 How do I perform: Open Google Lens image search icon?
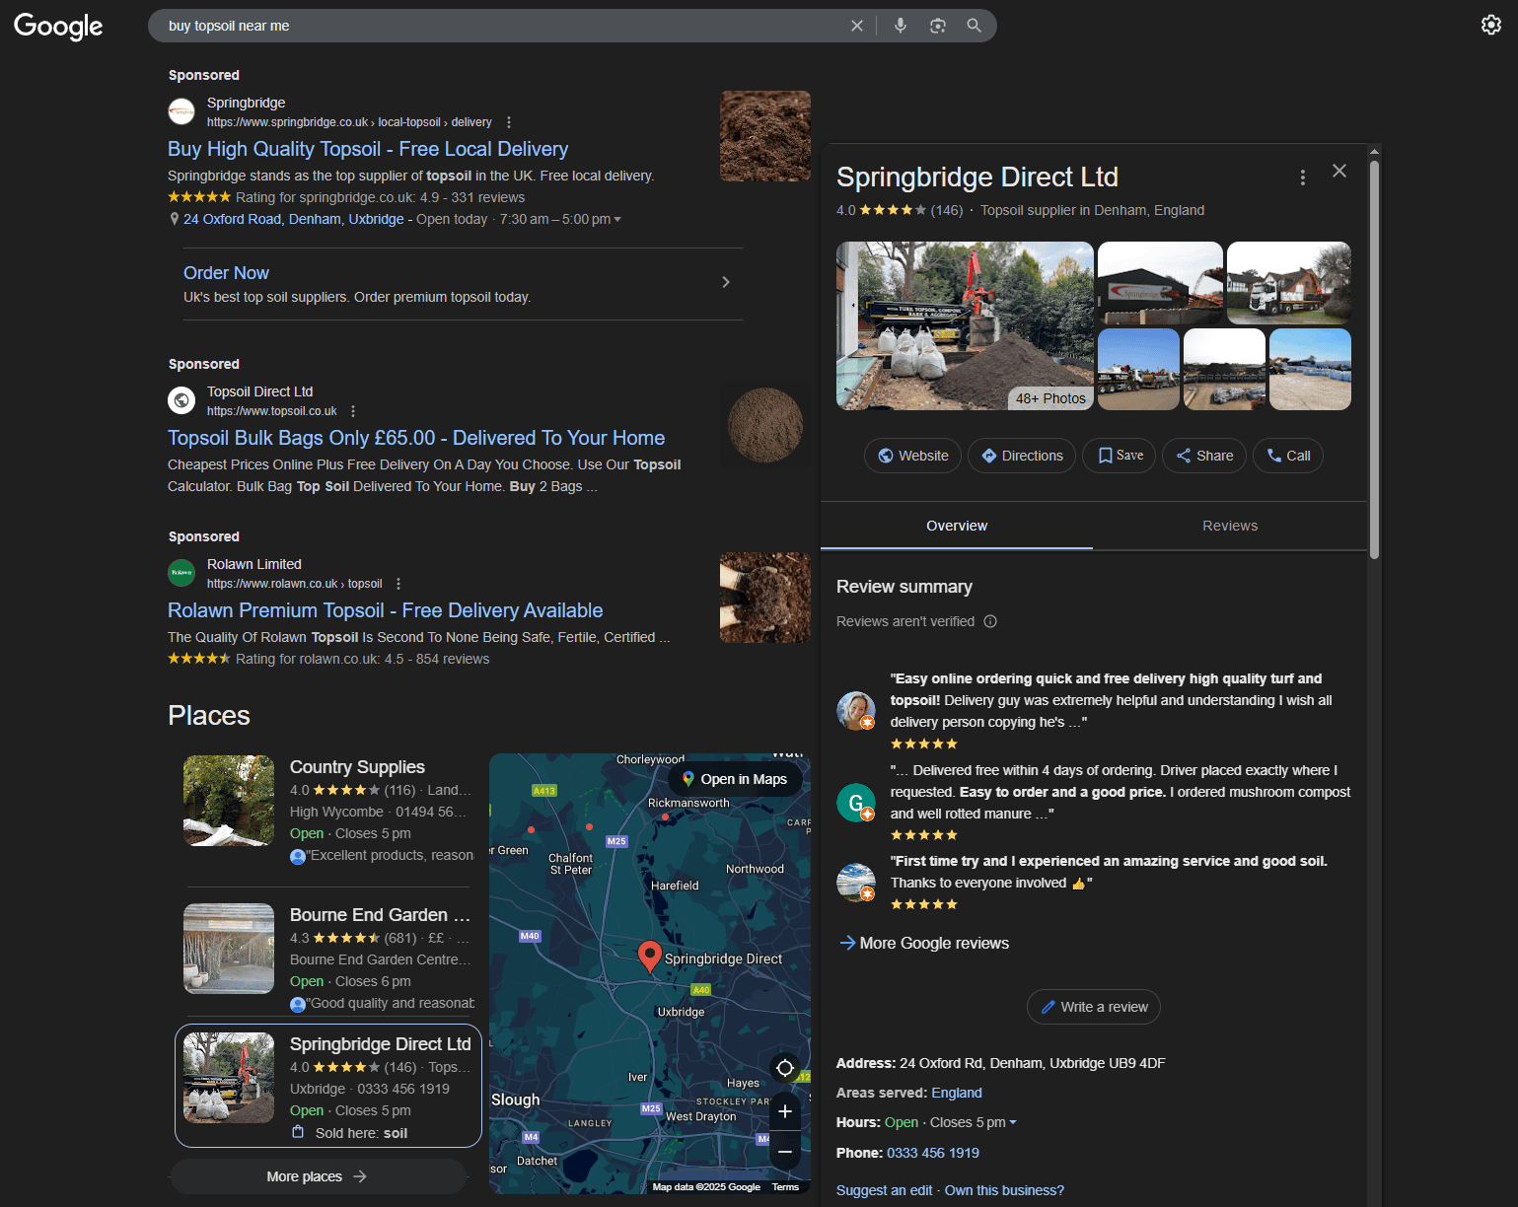(x=938, y=26)
